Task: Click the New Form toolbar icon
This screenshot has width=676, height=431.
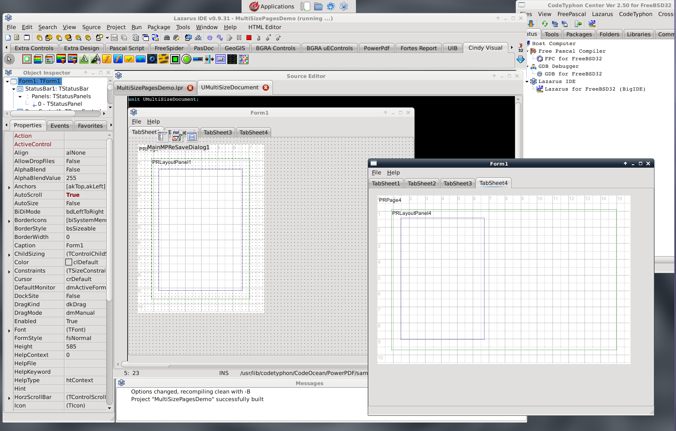Action: click(x=27, y=37)
